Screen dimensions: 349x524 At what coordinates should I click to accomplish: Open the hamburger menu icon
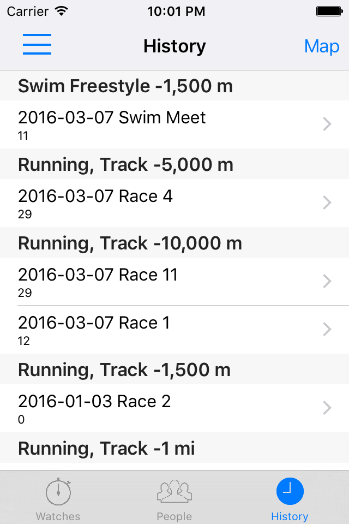37,44
